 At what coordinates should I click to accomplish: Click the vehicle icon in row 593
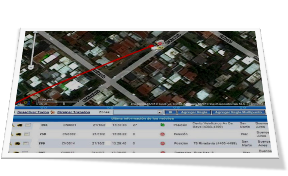point(19,125)
